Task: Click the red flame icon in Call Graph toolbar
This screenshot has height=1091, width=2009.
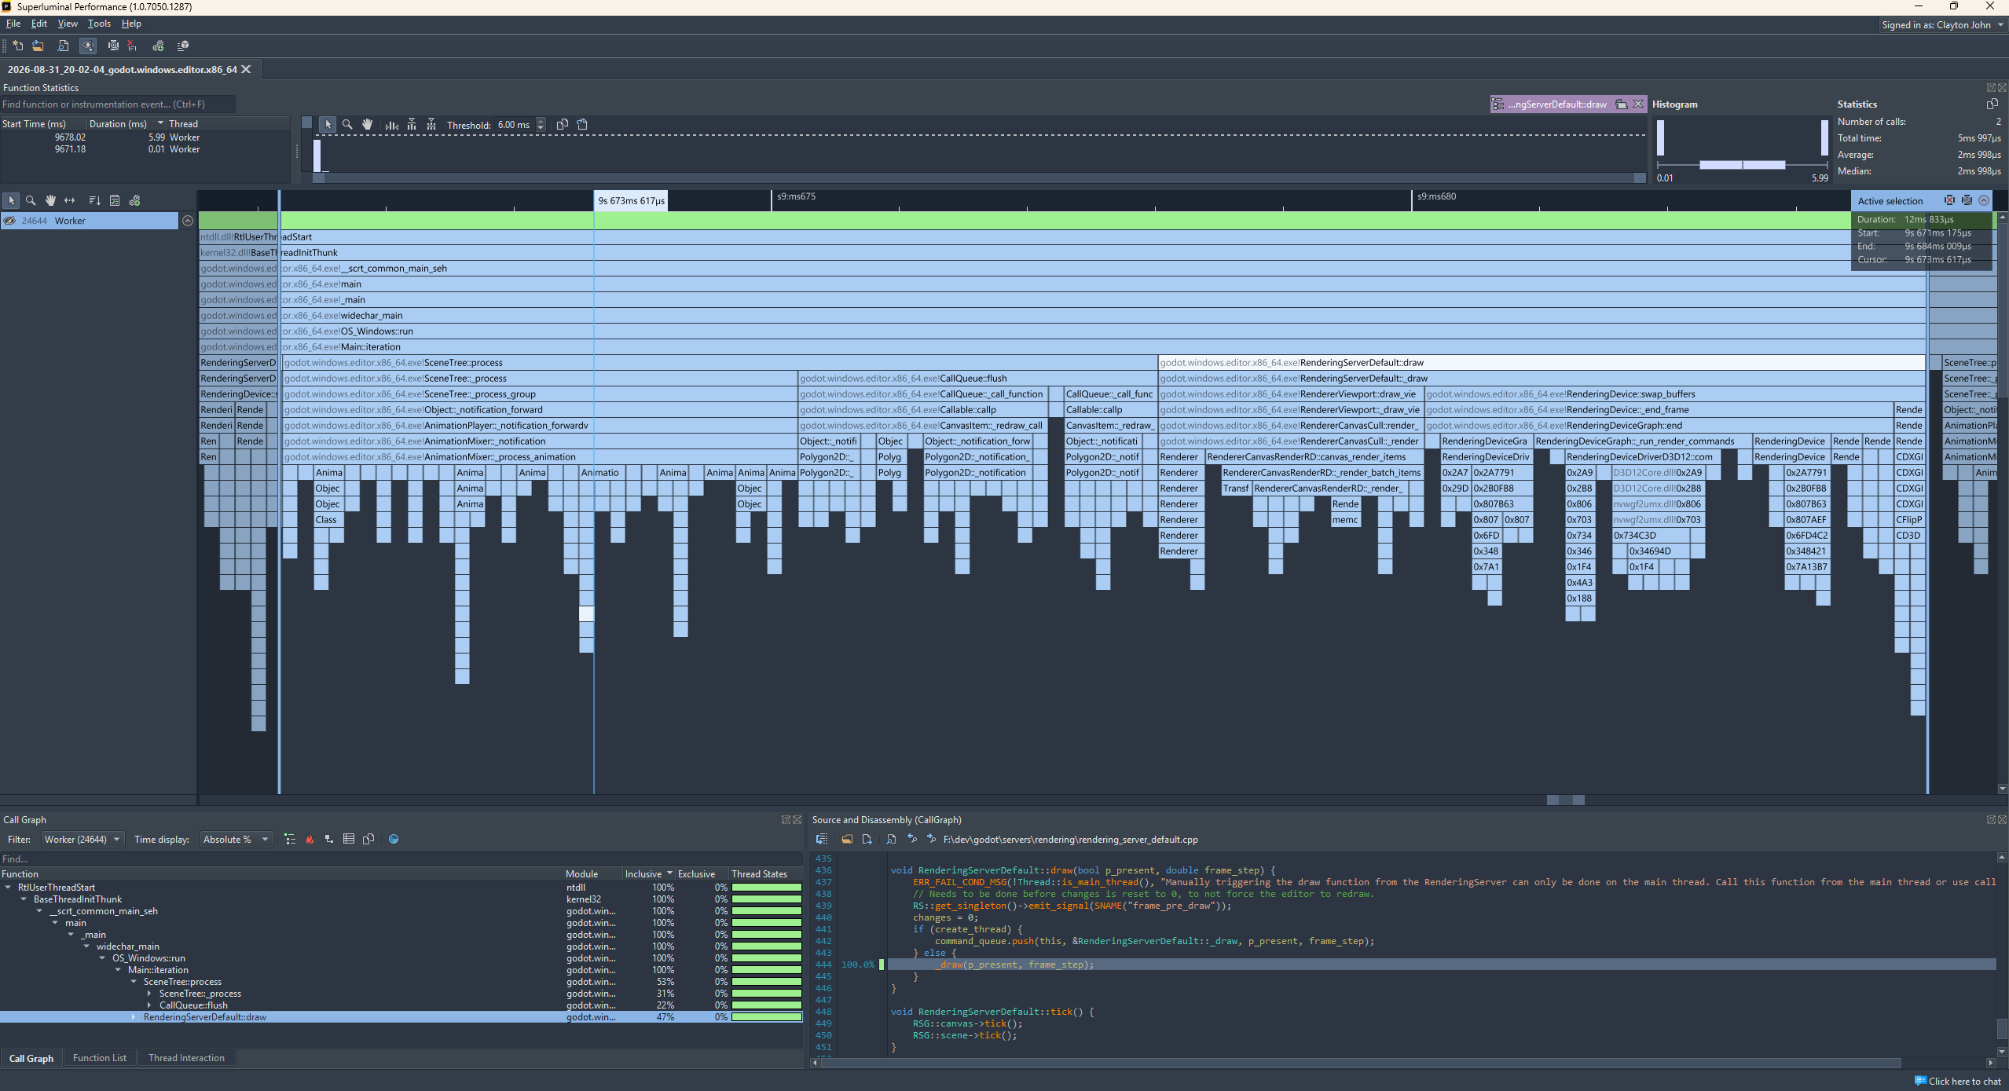Action: [310, 839]
